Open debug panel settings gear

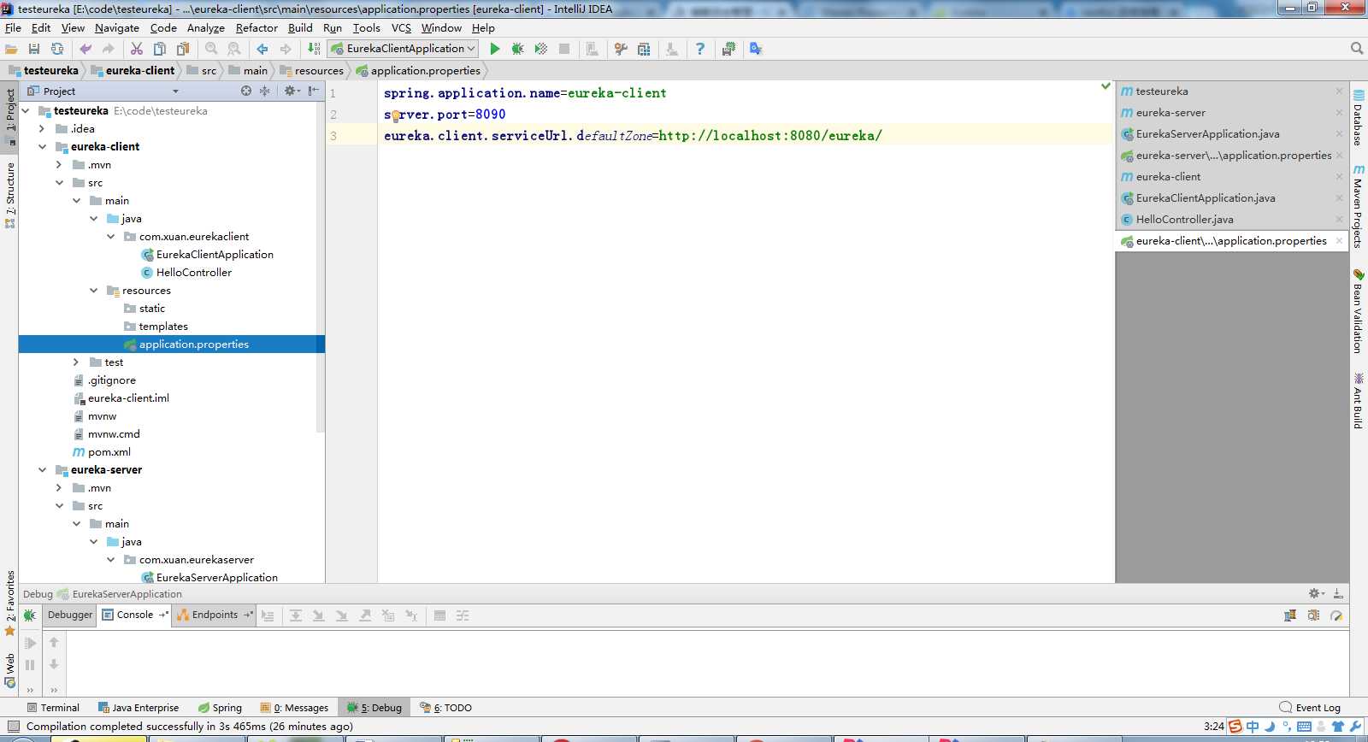(1316, 593)
